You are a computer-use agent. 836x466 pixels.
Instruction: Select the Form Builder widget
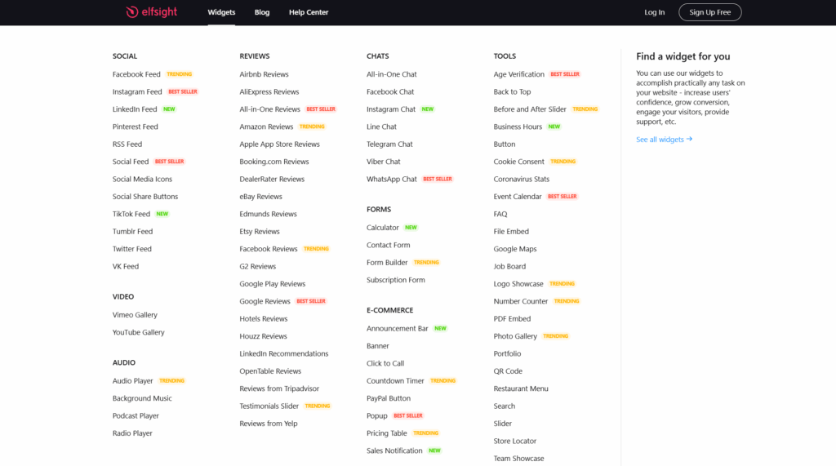(x=387, y=263)
